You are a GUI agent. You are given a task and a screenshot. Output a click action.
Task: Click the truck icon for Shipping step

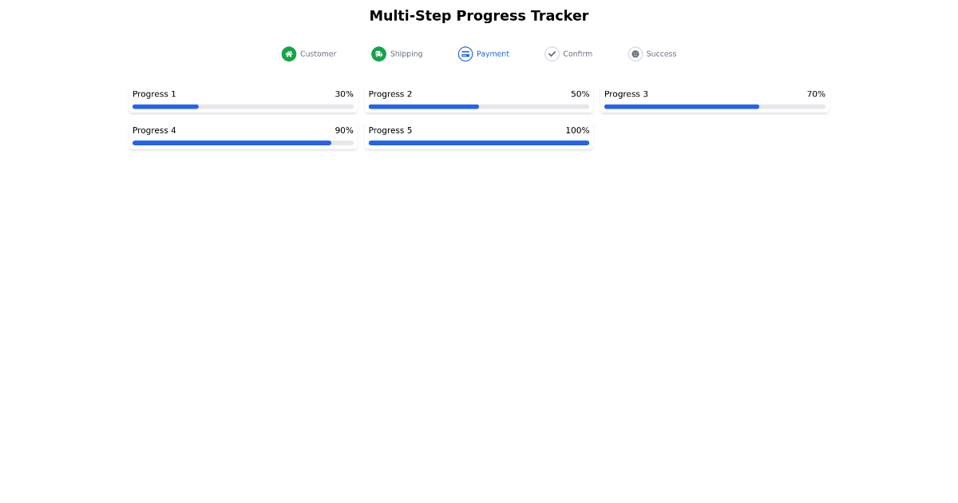(x=378, y=53)
